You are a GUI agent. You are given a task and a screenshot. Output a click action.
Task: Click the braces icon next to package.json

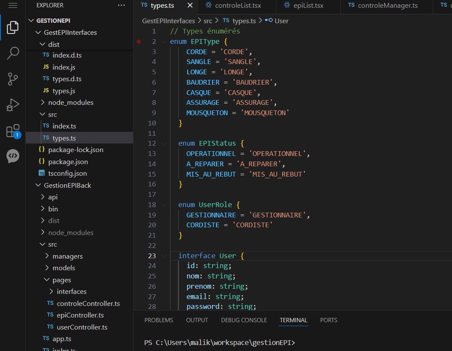click(42, 162)
